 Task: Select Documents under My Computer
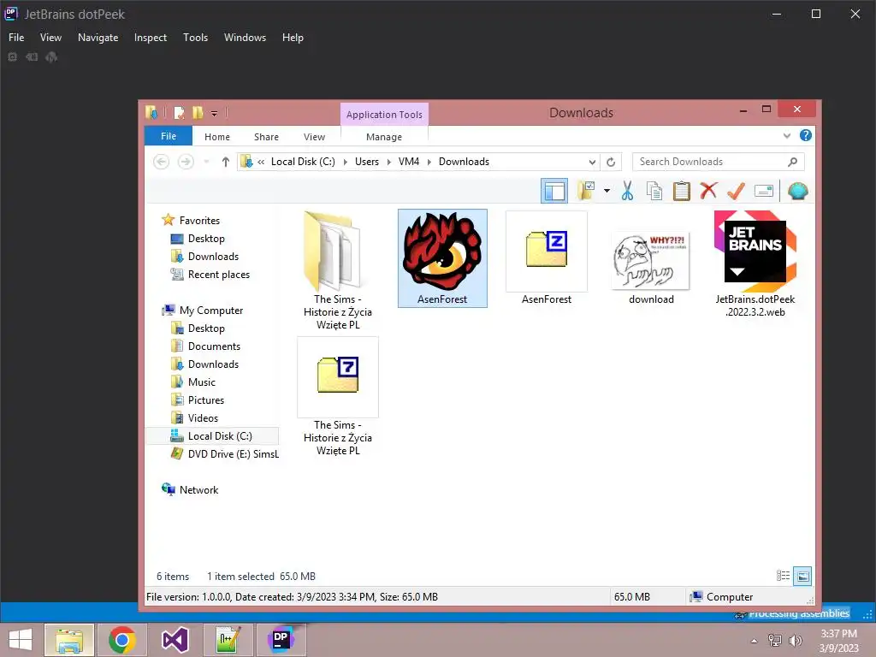[x=214, y=346]
